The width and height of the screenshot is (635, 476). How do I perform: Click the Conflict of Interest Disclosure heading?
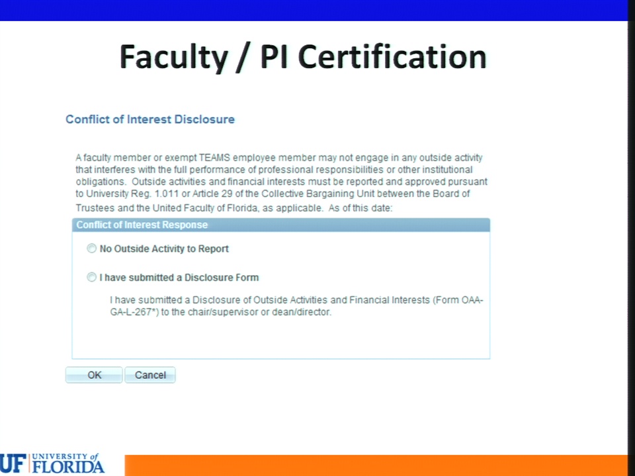150,120
